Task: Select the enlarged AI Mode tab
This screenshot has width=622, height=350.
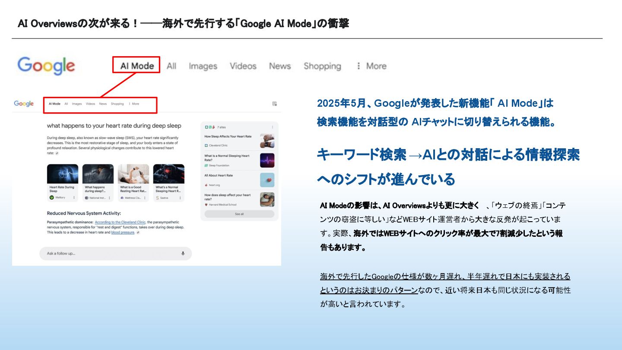Action: tap(137, 66)
